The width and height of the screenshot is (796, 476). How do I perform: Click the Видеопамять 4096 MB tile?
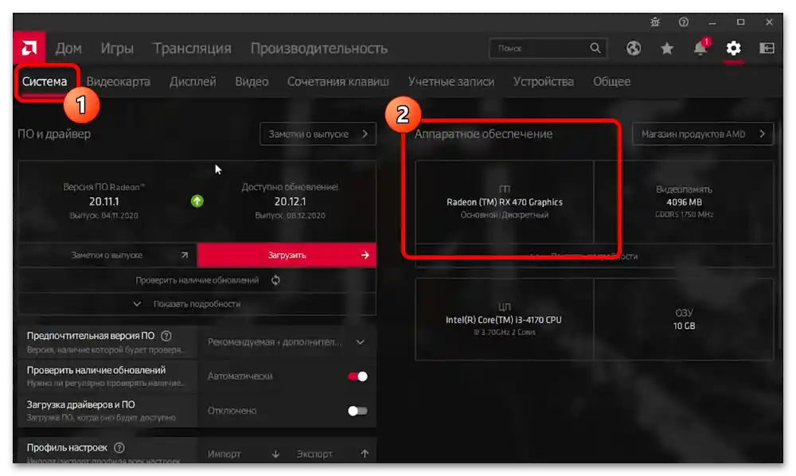click(684, 202)
